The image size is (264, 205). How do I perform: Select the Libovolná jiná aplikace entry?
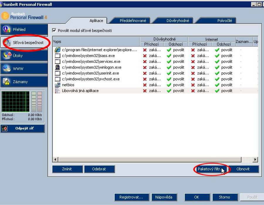pos(155,91)
